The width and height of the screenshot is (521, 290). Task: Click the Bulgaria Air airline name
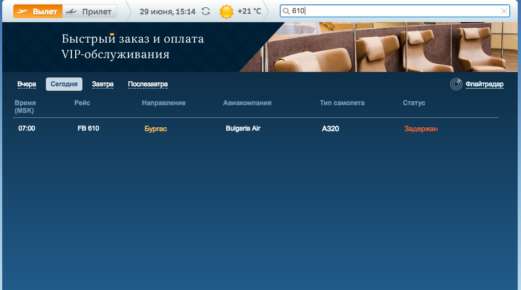coord(243,128)
